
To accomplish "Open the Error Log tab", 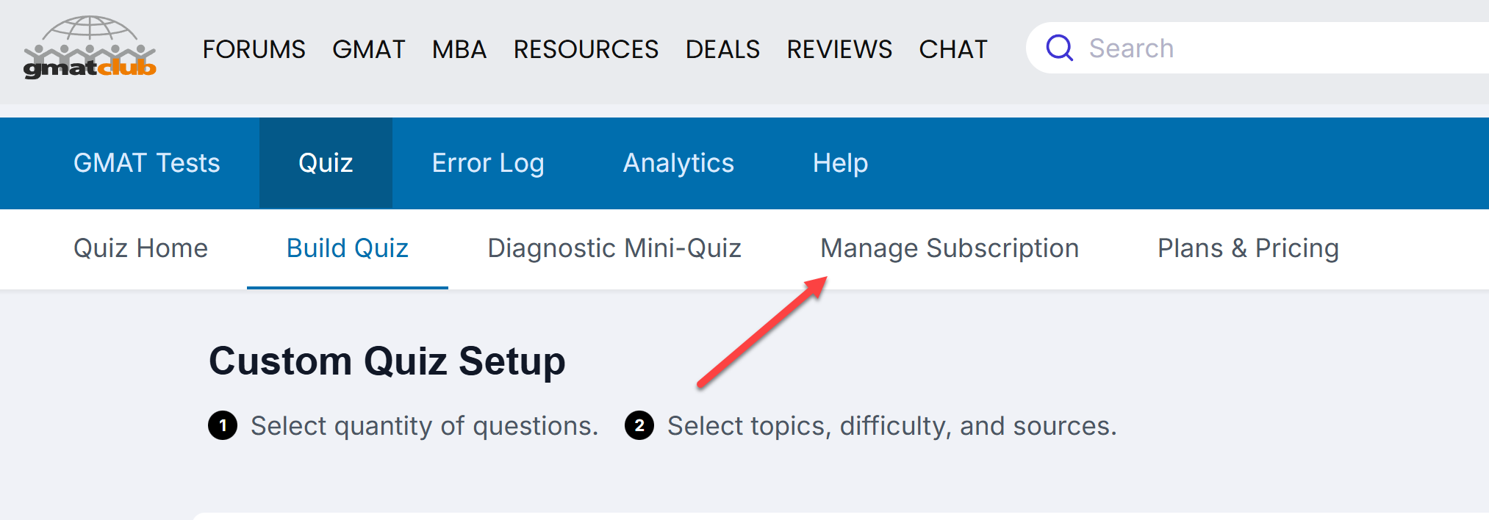I will pos(488,163).
